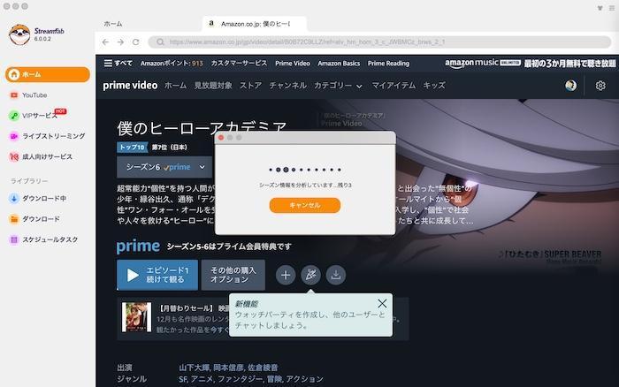Click the Amazon Music Unlimited banner
This screenshot has width=619, height=387.
point(531,63)
